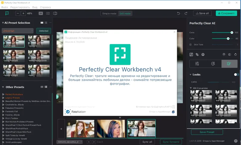Close the information dialog
This screenshot has width=241, height=145.
[x=174, y=32]
